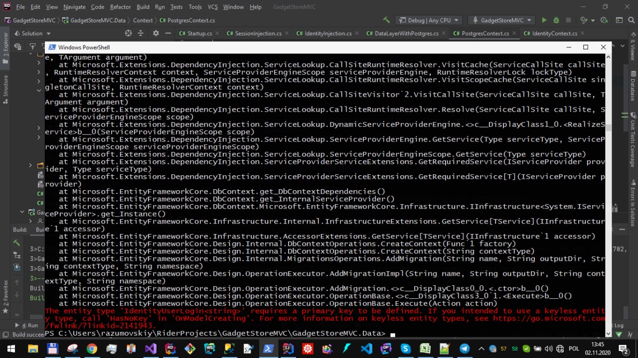
Task: Start debugging with the bug icon
Action: tap(556, 20)
